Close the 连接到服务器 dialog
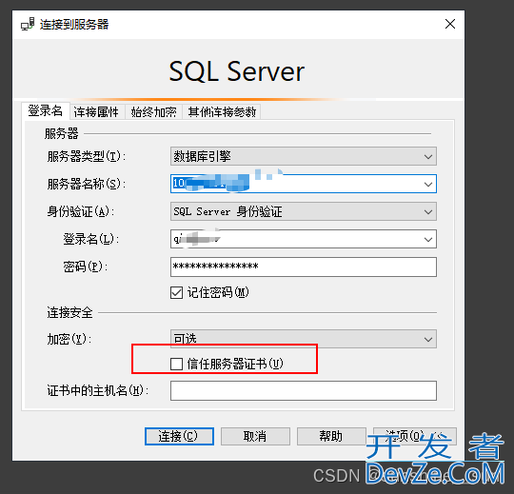514x494 pixels. coord(450,24)
